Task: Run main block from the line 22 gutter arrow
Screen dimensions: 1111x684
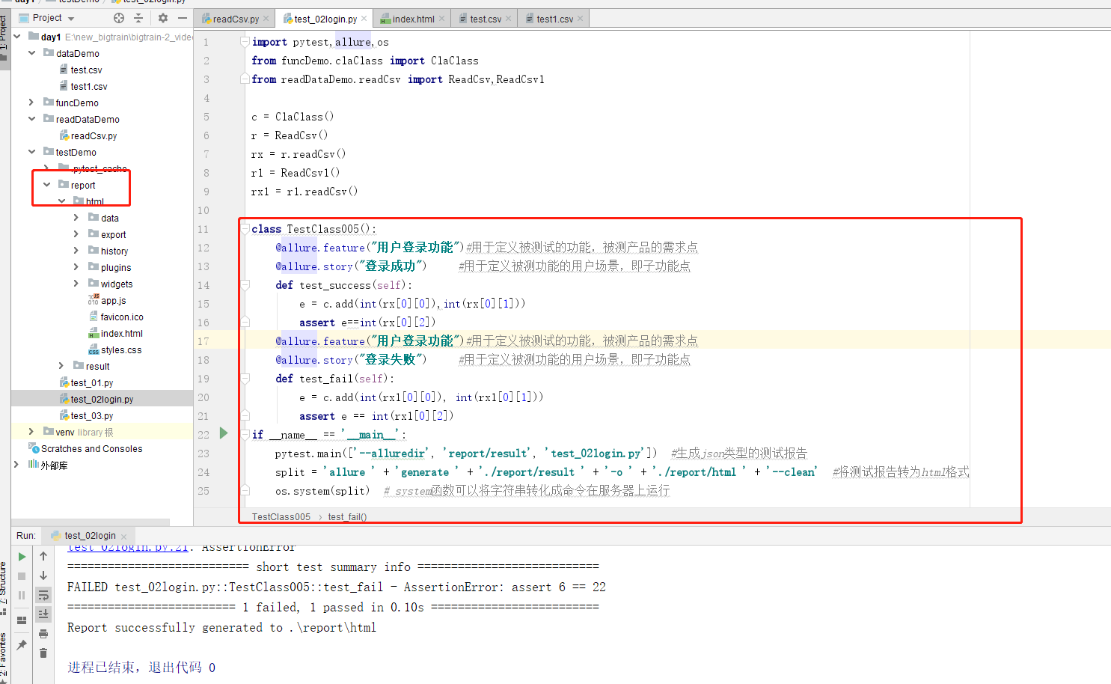Action: (x=224, y=433)
